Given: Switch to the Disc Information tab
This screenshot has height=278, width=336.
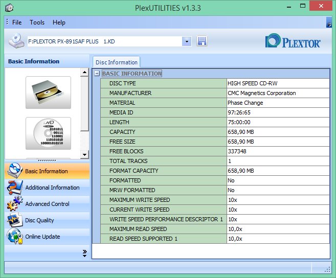Looking at the screenshot, I should click(x=117, y=62).
